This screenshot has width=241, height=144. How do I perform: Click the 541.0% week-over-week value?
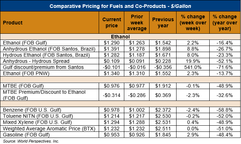194,67
